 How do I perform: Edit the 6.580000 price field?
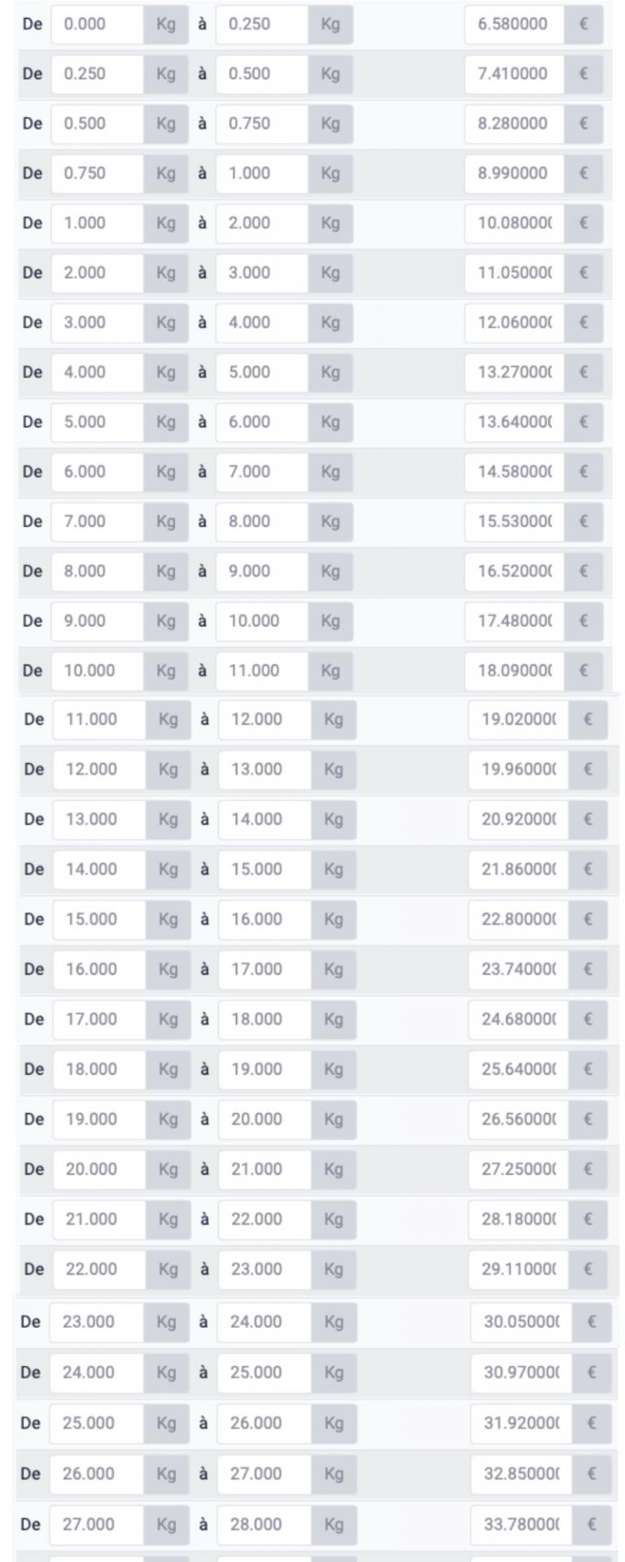pyautogui.click(x=515, y=24)
